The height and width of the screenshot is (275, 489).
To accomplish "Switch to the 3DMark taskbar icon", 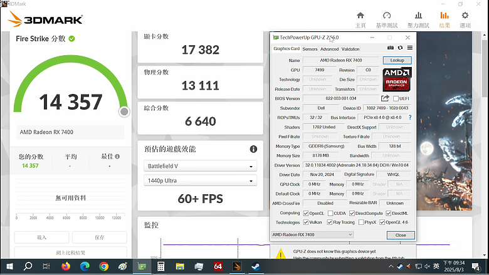I will point(237,266).
